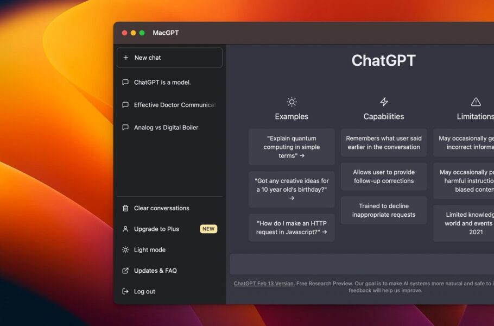Click the 'Limited knowledge of world' card
494x326 pixels.
click(464, 223)
